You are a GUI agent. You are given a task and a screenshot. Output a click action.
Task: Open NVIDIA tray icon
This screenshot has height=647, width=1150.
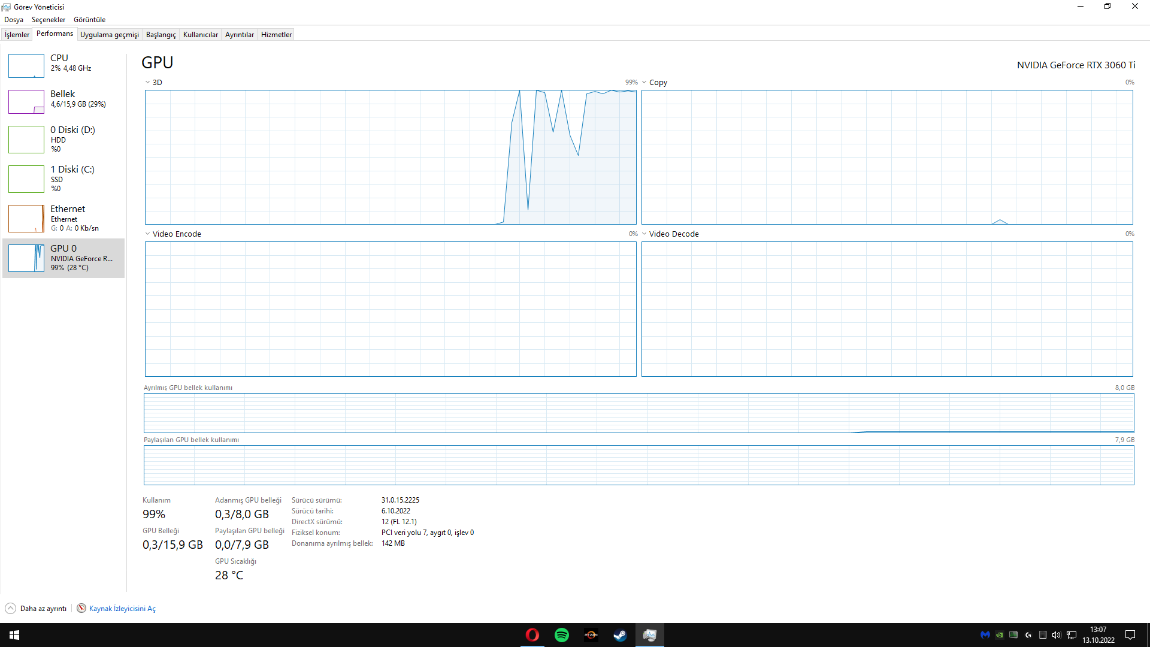(999, 635)
